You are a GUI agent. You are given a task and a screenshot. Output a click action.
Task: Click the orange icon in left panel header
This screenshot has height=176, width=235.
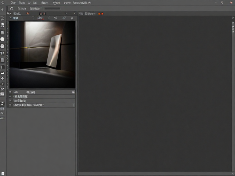28,14
